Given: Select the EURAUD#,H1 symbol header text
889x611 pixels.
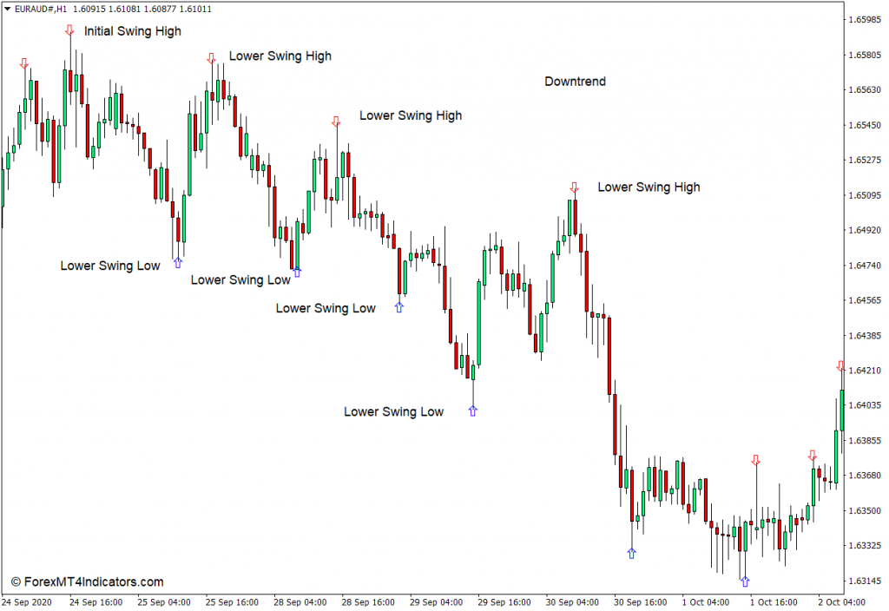Looking at the screenshot, I should pyautogui.click(x=41, y=9).
